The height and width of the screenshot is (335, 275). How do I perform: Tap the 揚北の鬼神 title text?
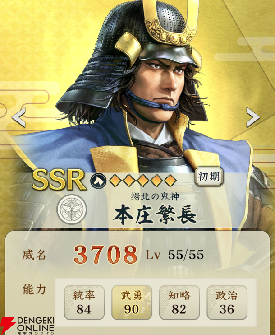pyautogui.click(x=155, y=196)
